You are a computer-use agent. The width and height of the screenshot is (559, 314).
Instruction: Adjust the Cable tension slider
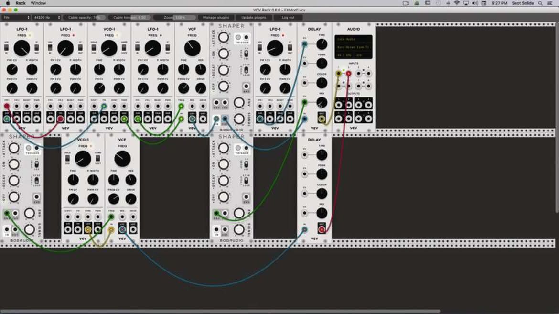130,17
